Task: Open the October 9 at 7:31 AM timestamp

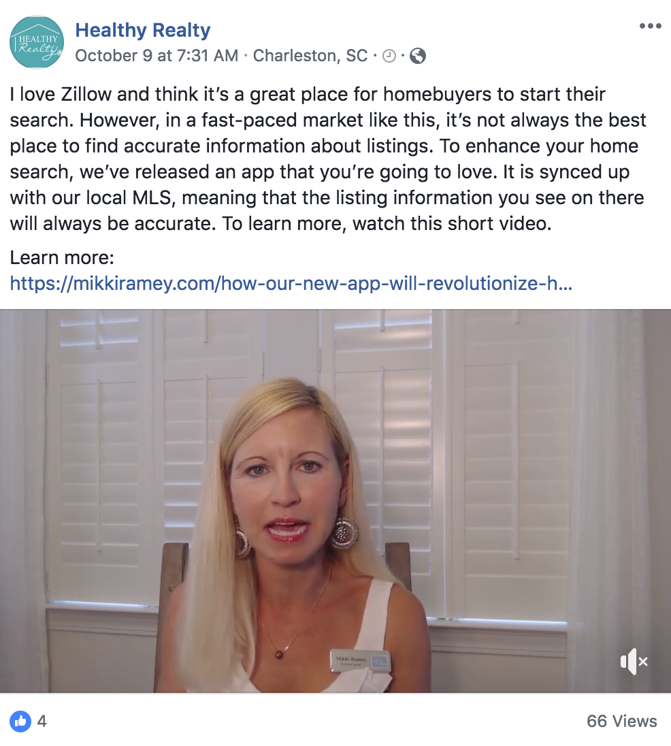Action: tap(157, 56)
